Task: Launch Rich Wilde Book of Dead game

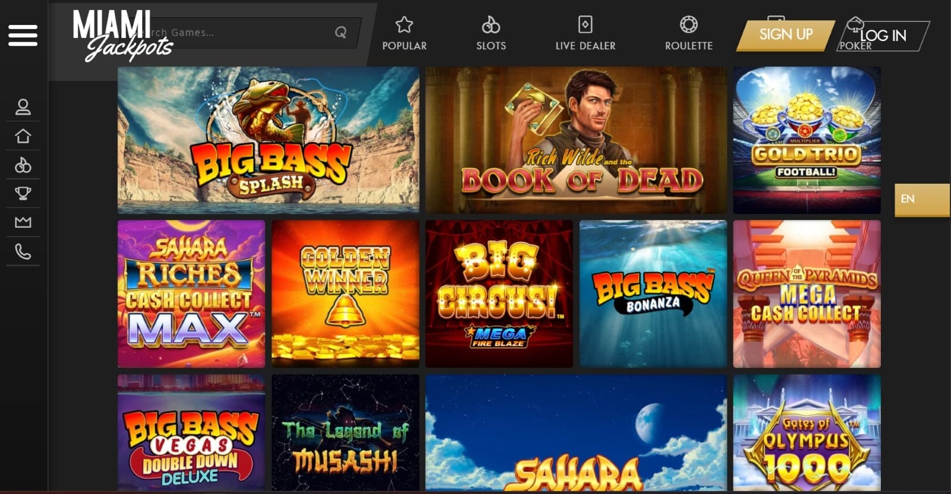Action: pos(576,140)
